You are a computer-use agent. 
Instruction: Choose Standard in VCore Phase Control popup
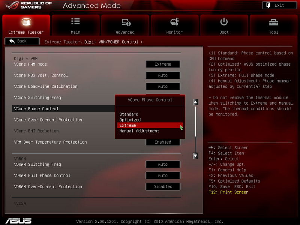pyautogui.click(x=150, y=114)
